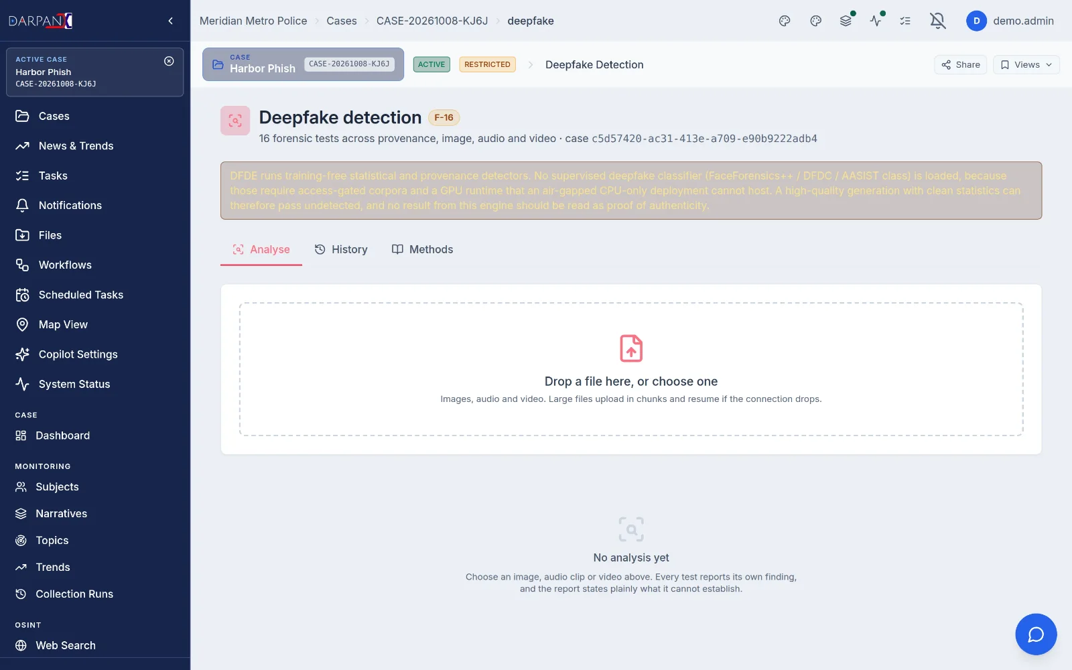Click the F-16 badge next to the title
The height and width of the screenshot is (670, 1072).
tap(444, 117)
